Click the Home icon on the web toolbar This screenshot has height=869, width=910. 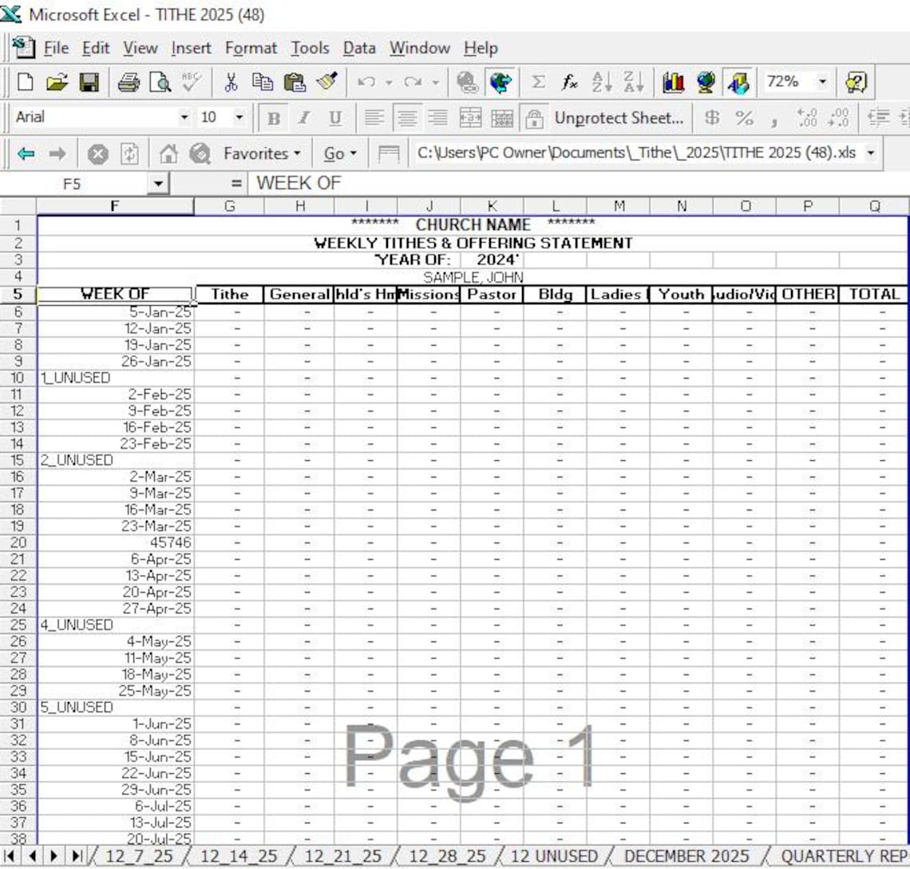[169, 153]
